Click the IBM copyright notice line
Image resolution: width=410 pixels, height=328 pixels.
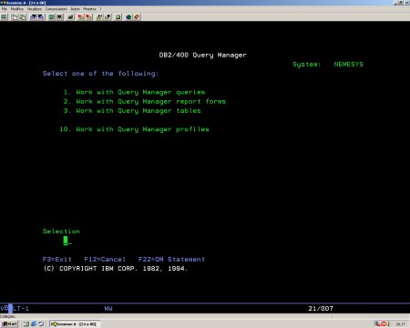tap(116, 269)
